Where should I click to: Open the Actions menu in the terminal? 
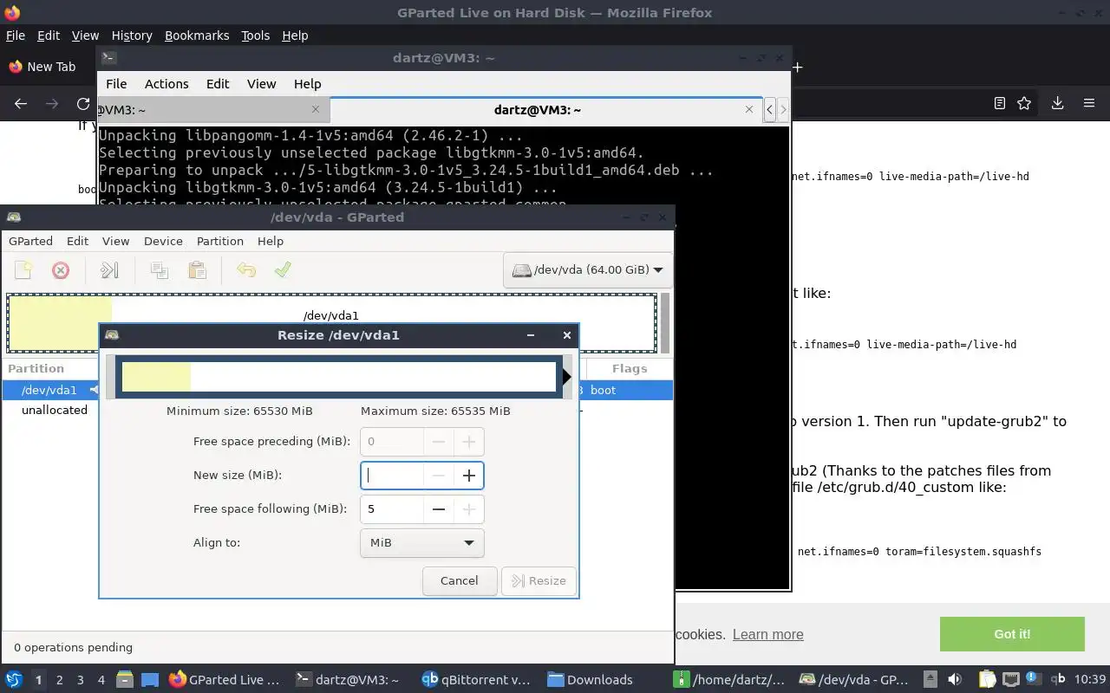click(166, 84)
